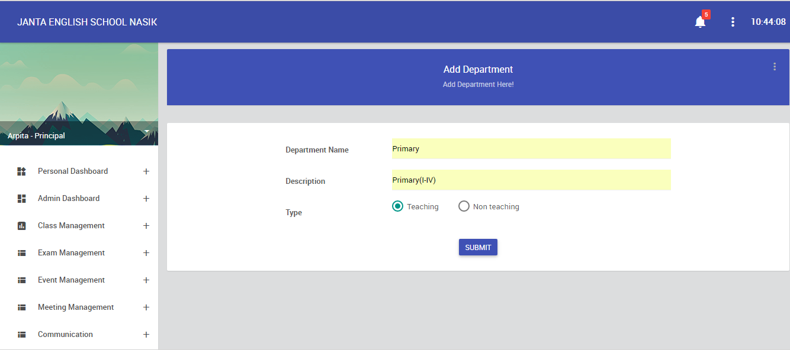Select the Non teaching radio button
This screenshot has height=350, width=790.
click(464, 206)
